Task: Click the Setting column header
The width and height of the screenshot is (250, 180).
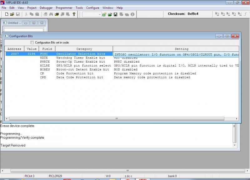Action: 176,49
